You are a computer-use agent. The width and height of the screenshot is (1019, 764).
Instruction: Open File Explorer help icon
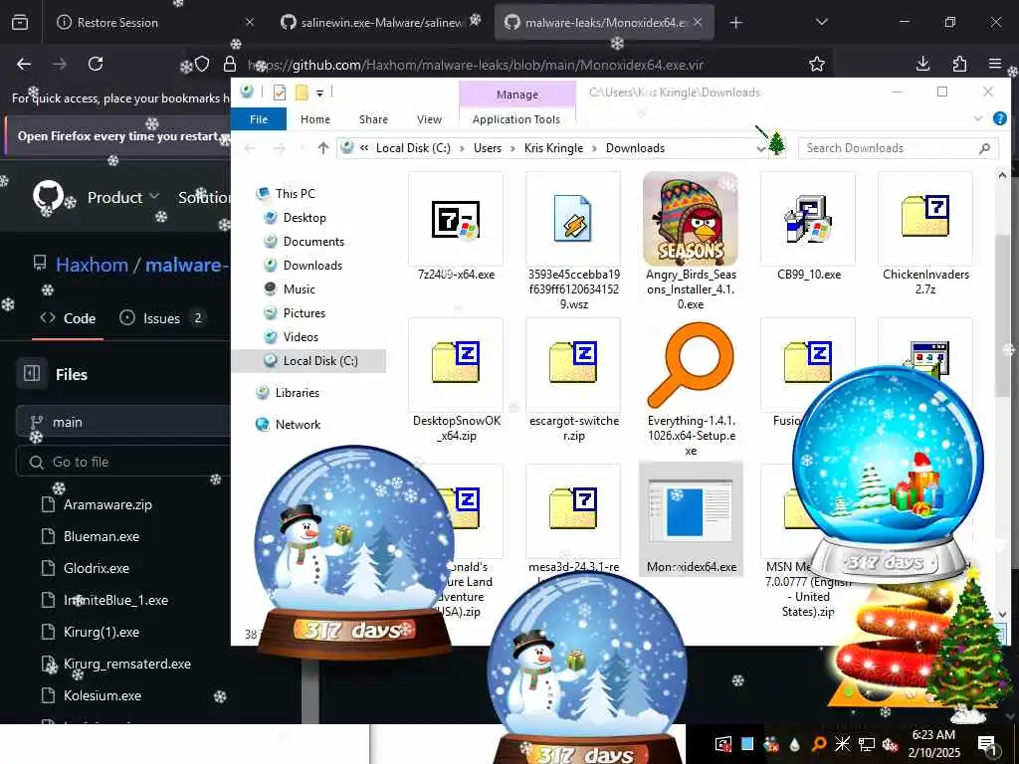[999, 119]
